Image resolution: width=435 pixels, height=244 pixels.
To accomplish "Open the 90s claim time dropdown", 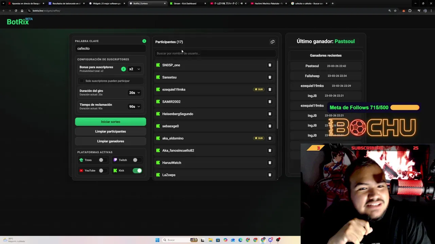I will tap(134, 106).
